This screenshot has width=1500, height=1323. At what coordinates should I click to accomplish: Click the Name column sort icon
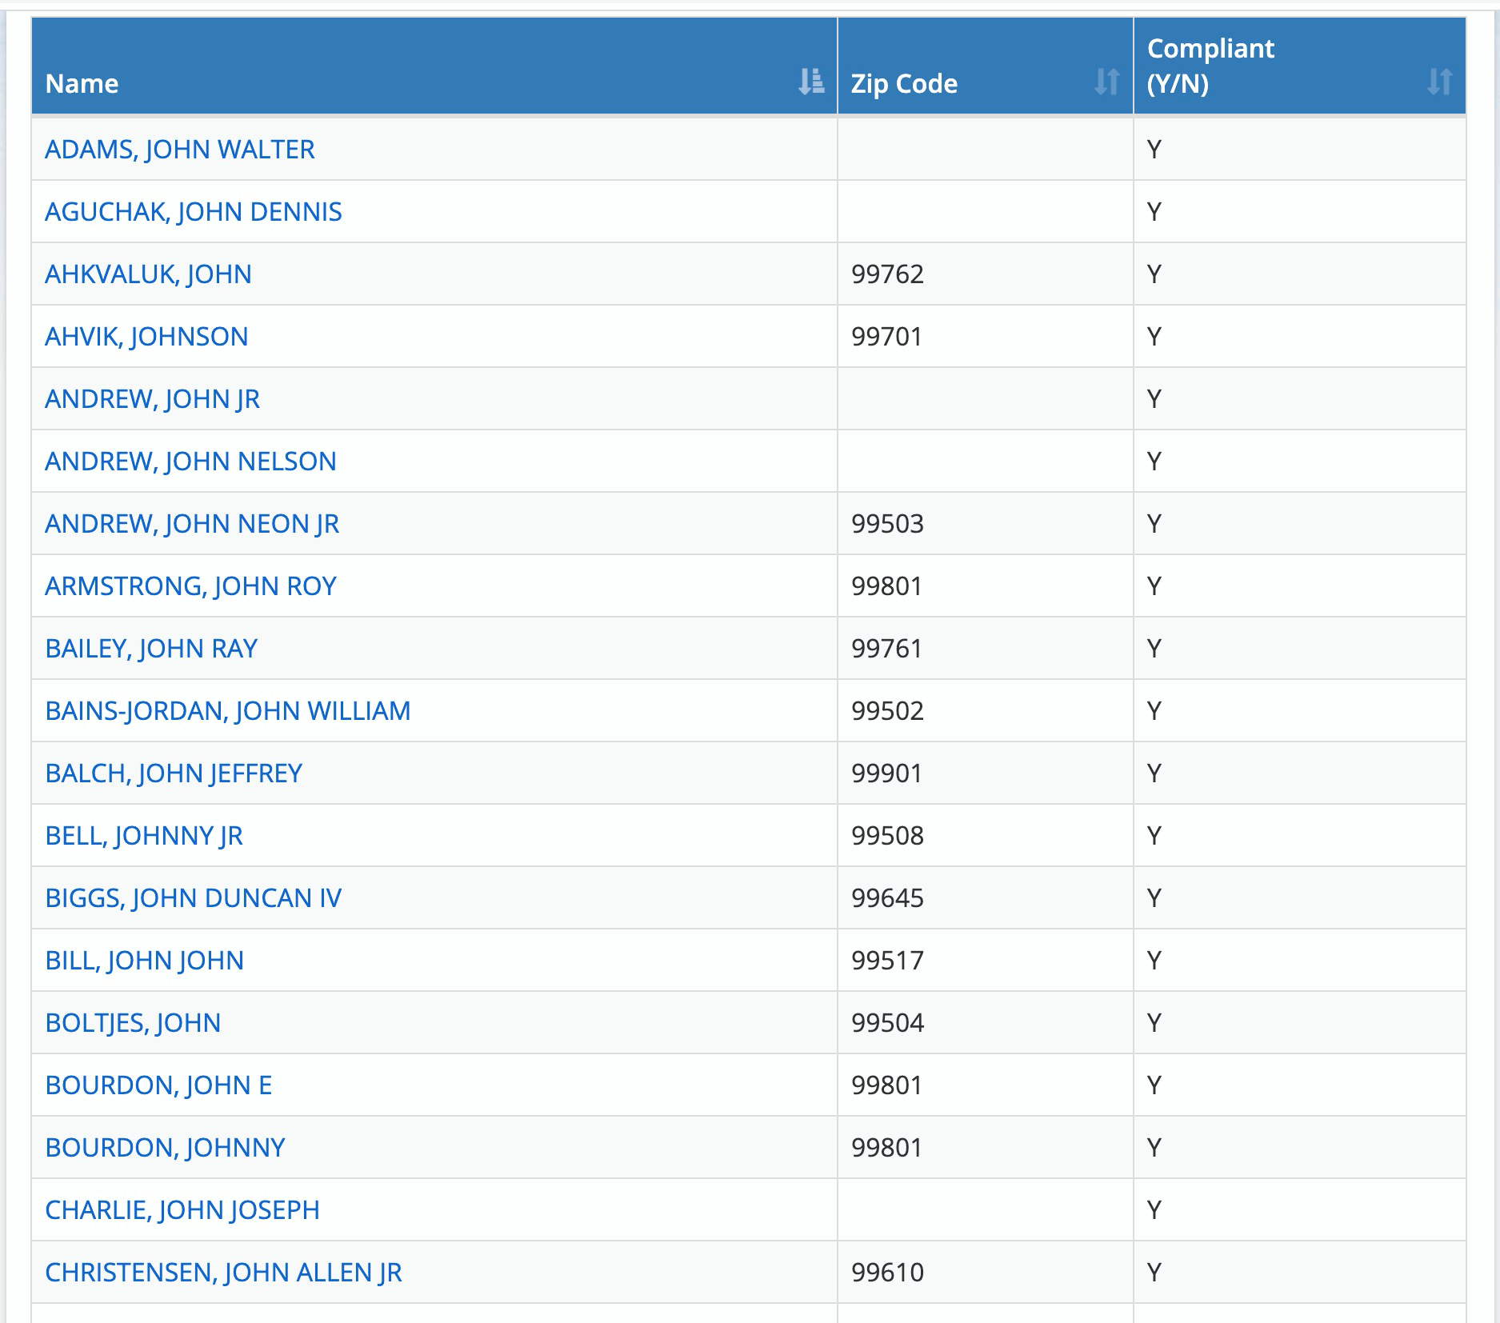pos(810,82)
